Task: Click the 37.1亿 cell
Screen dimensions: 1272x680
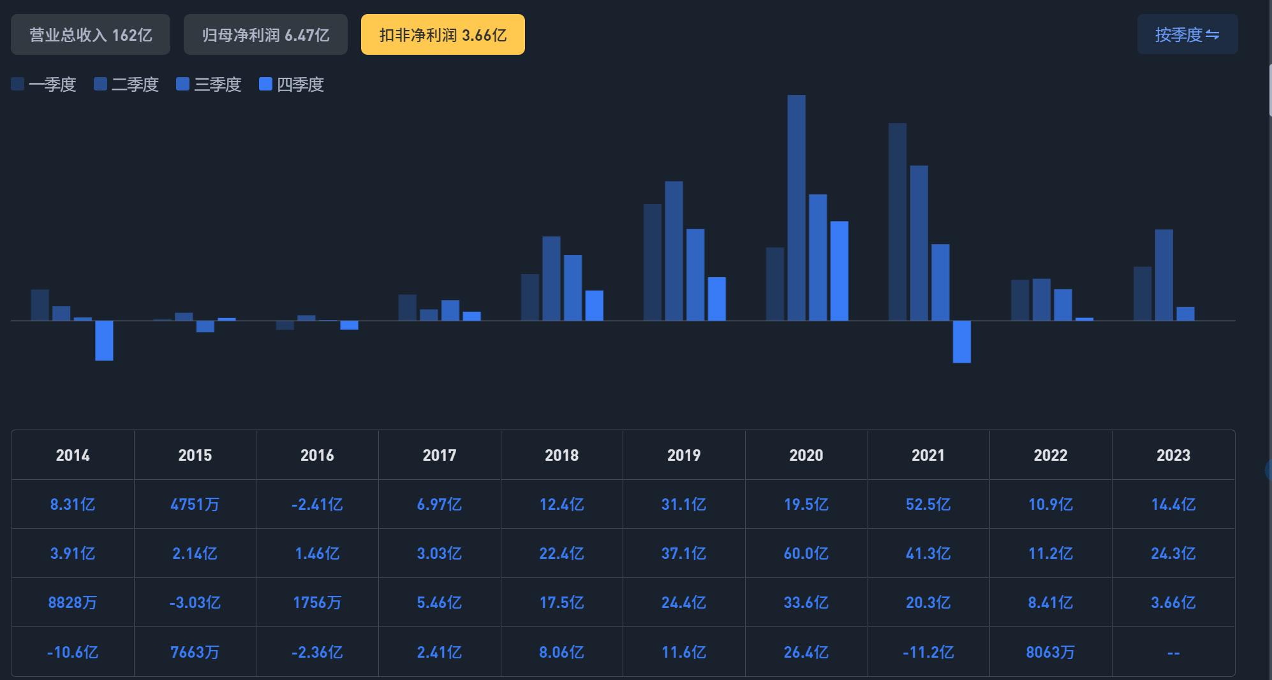Action: pos(684,553)
